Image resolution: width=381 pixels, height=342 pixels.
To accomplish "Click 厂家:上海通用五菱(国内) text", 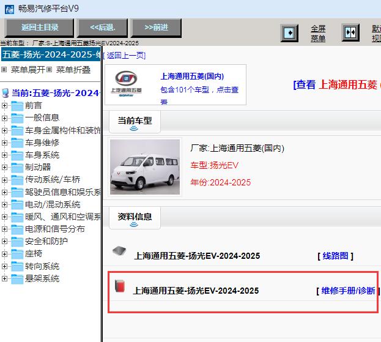I will [237, 148].
